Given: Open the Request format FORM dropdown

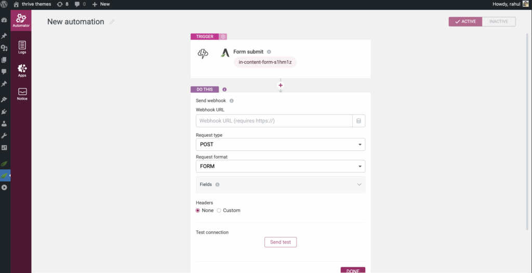Looking at the screenshot, I should tap(280, 166).
